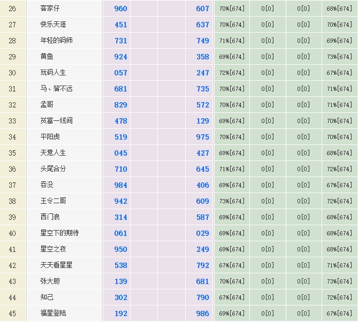Open the 玩码人生 row name
The height and width of the screenshot is (322, 358).
point(54,73)
